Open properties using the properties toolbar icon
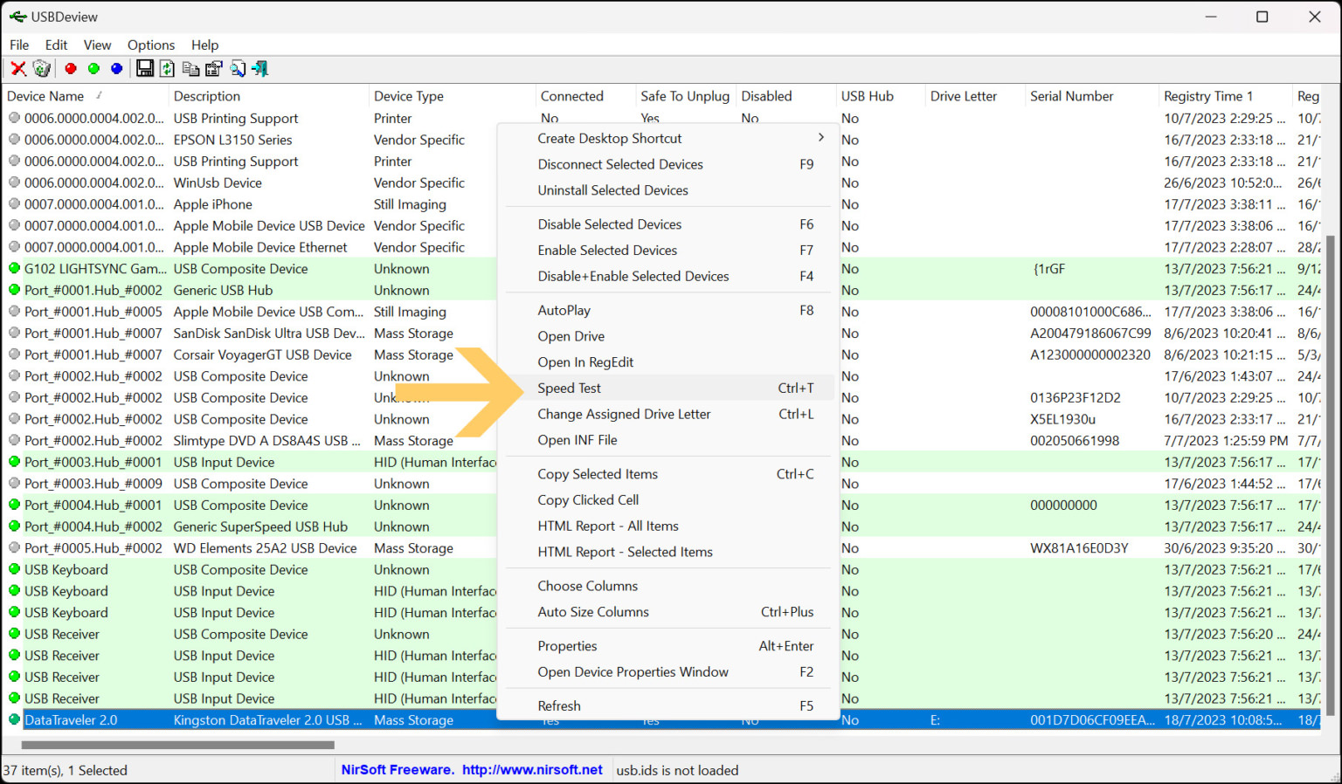Image resolution: width=1342 pixels, height=784 pixels. 213,68
